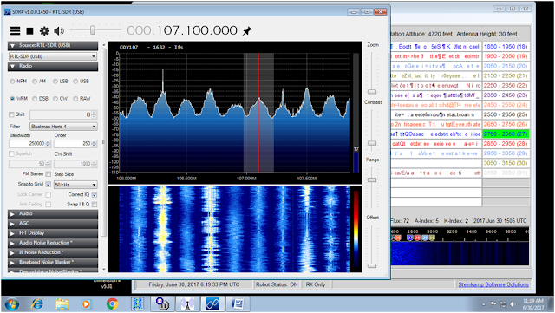Open the antenna tower taskbar app

pos(187,304)
